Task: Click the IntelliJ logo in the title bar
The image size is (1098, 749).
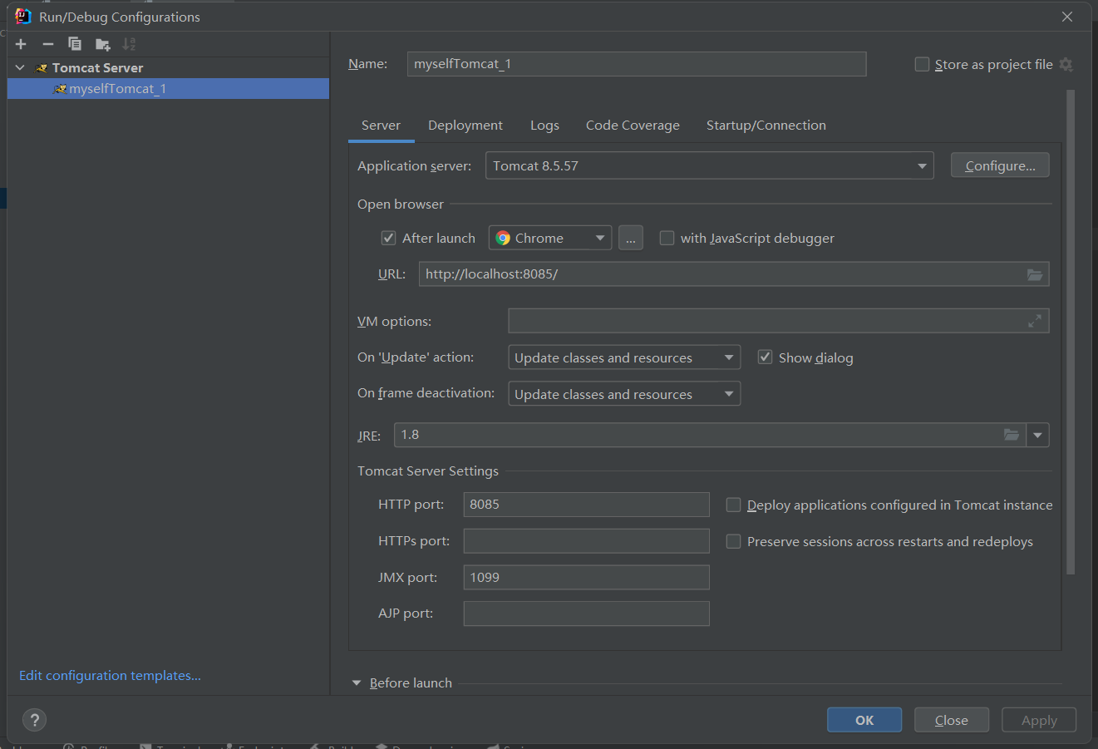Action: 22,17
